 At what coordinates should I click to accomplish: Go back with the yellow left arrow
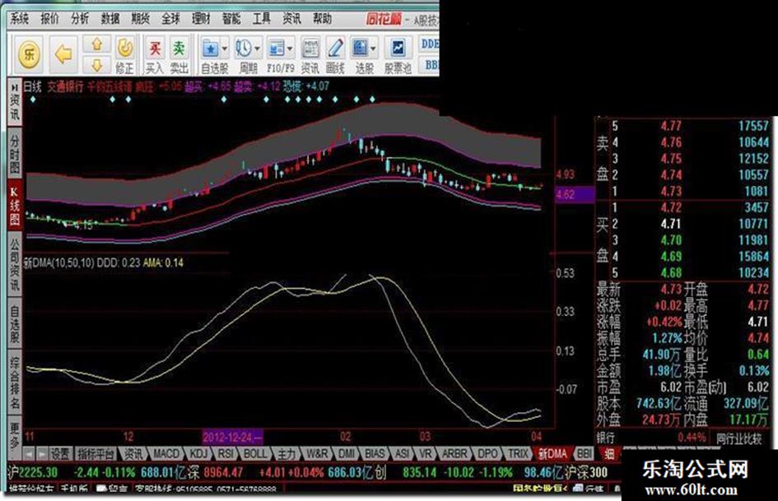[x=63, y=53]
